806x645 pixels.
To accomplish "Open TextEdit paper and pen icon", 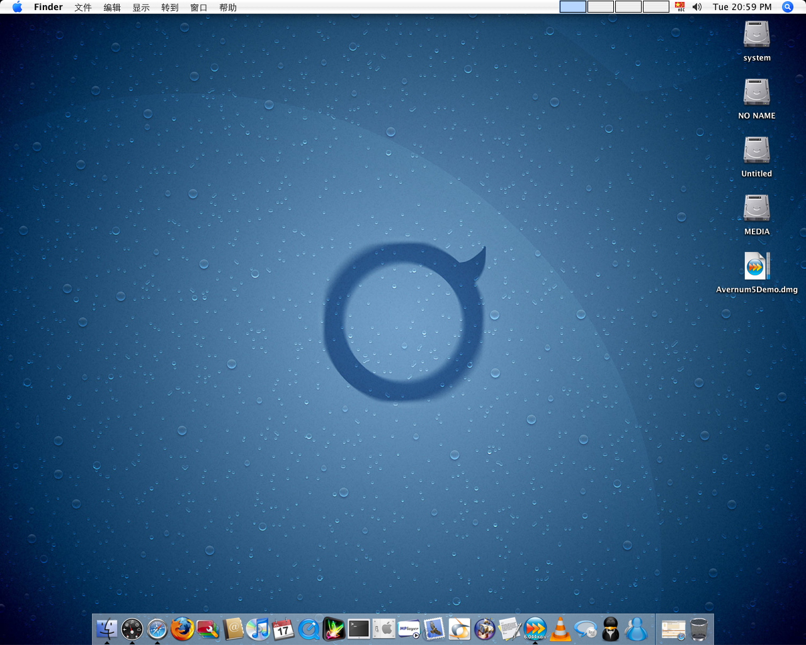I will coord(510,629).
